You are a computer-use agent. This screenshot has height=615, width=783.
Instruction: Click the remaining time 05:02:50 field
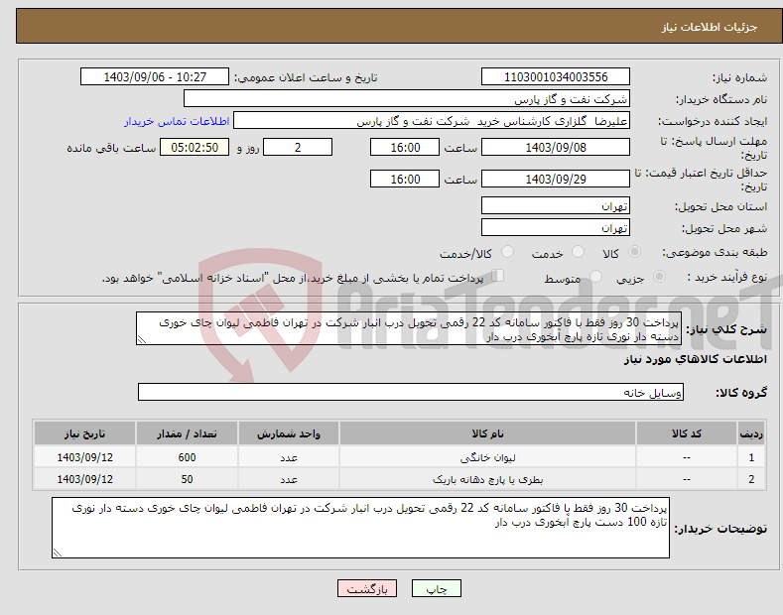[x=195, y=147]
